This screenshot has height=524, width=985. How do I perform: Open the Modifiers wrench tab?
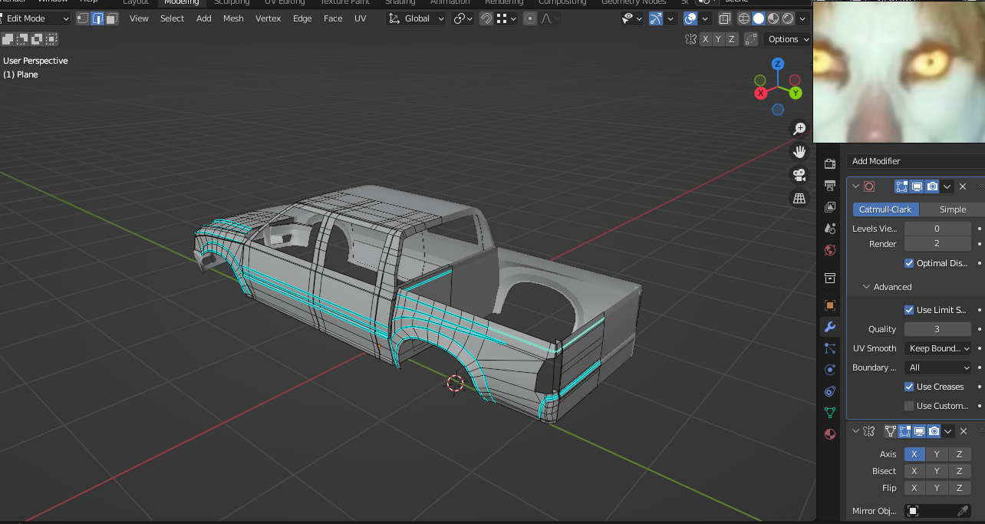click(829, 327)
